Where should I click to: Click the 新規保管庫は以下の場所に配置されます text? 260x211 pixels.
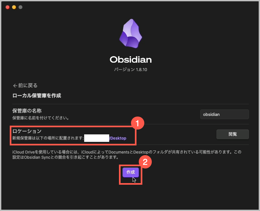[48, 138]
